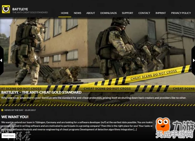
Task: Click the Anti-Cheat Gold Standard tagline
Action: point(30,12)
